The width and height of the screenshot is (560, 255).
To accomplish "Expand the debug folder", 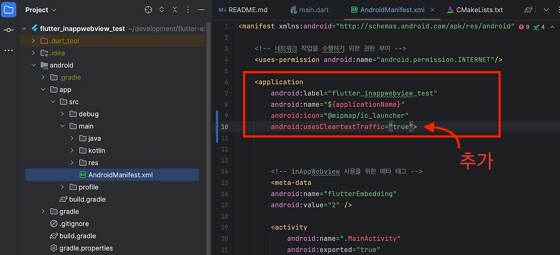I will point(63,114).
